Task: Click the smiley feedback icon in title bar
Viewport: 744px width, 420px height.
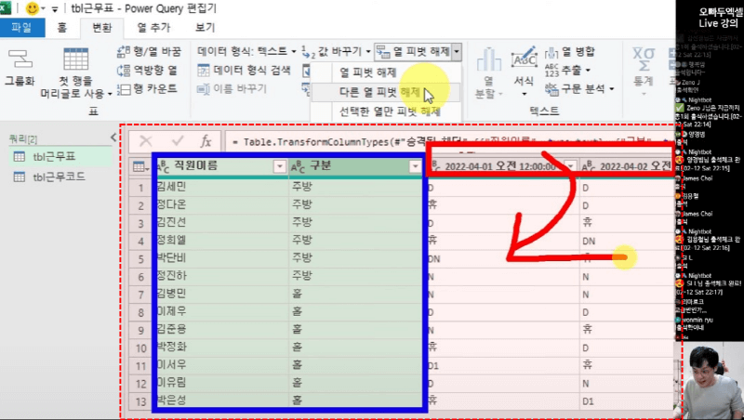Action: (32, 8)
